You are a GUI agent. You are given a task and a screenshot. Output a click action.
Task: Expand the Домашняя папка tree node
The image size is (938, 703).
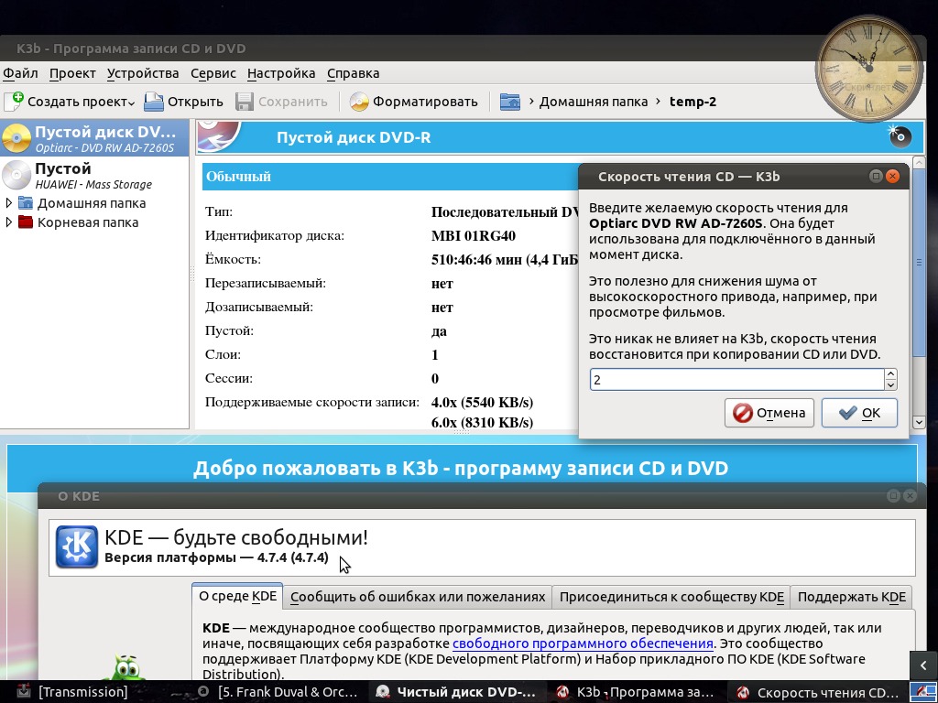8,203
